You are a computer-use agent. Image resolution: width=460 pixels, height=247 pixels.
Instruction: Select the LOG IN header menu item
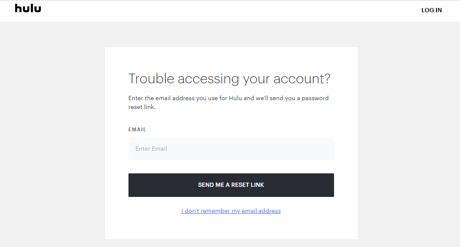point(431,10)
